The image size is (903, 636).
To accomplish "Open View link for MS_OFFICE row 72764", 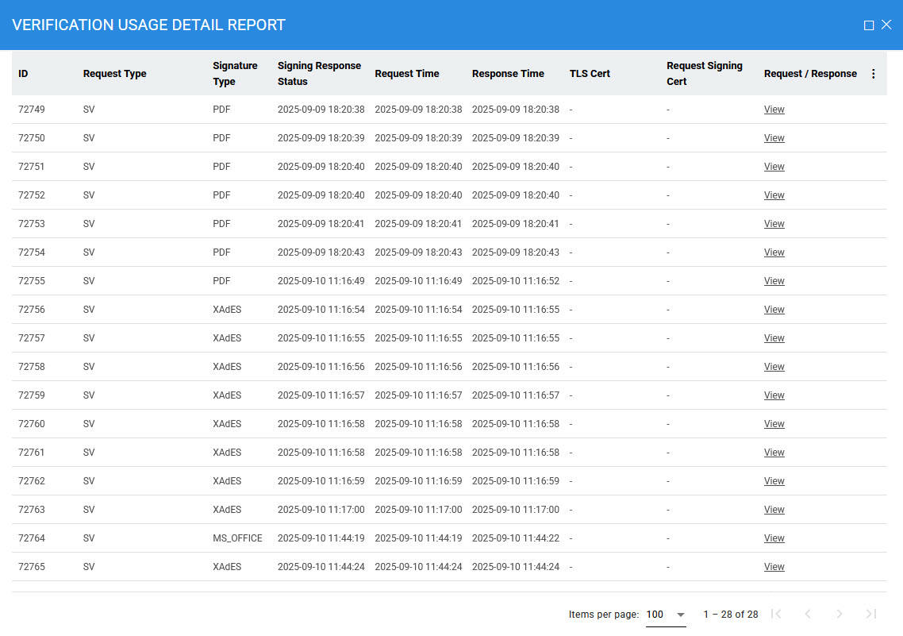I will pyautogui.click(x=774, y=538).
